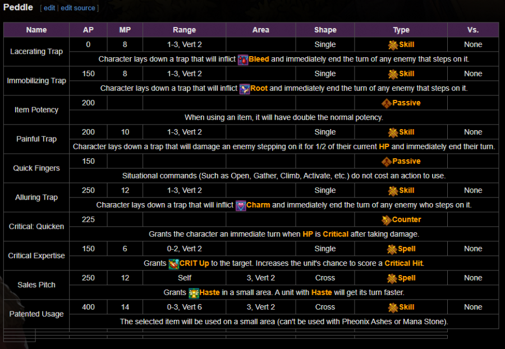Image resolution: width=505 pixels, height=349 pixels.
Task: Open the HP link in Critical: Quicken description
Action: (307, 234)
